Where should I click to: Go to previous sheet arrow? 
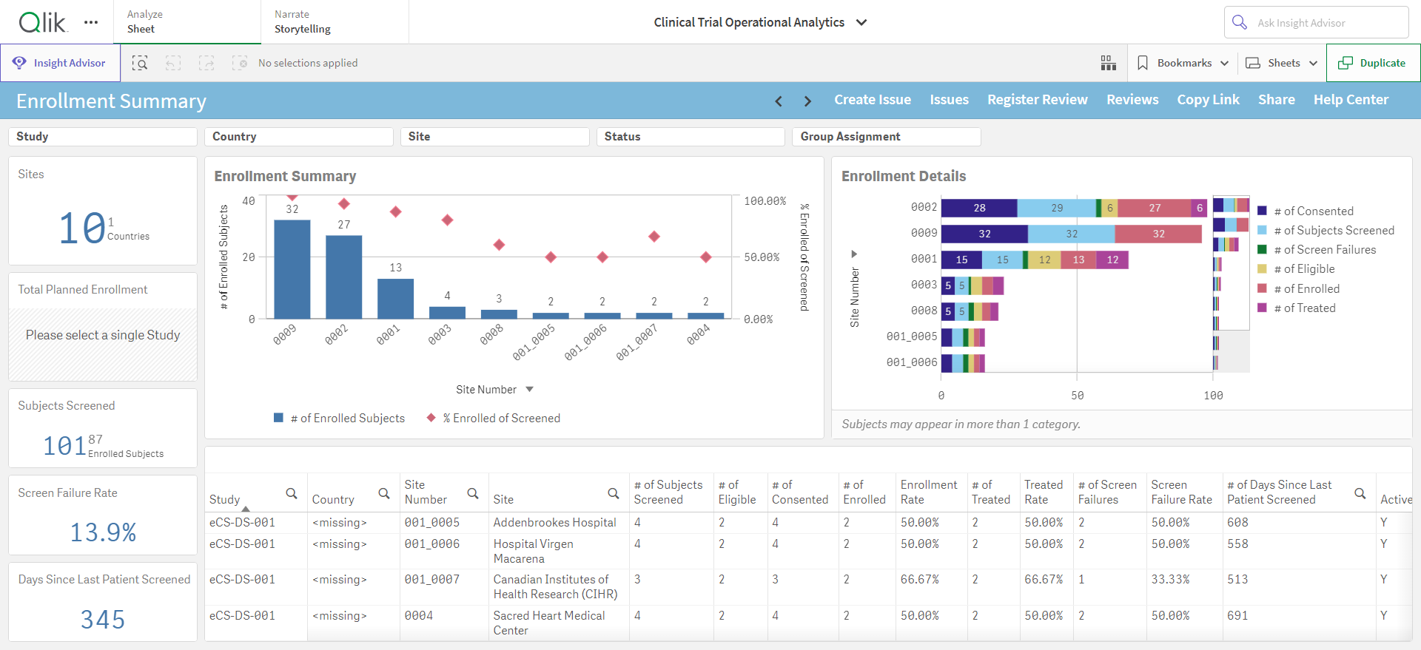pyautogui.click(x=779, y=101)
